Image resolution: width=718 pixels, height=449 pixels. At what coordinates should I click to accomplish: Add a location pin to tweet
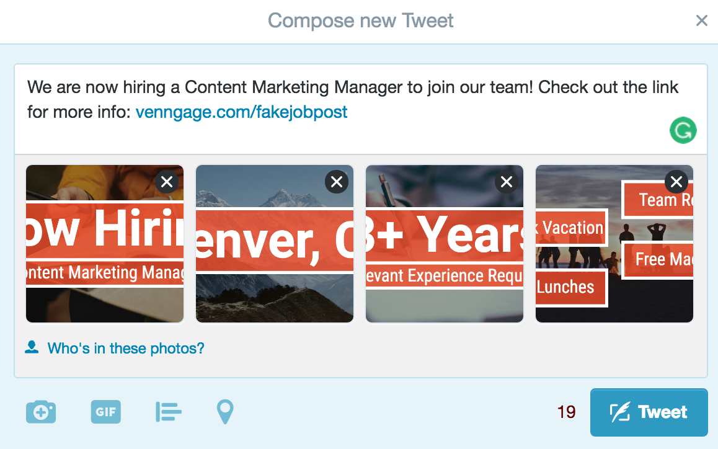tap(225, 412)
